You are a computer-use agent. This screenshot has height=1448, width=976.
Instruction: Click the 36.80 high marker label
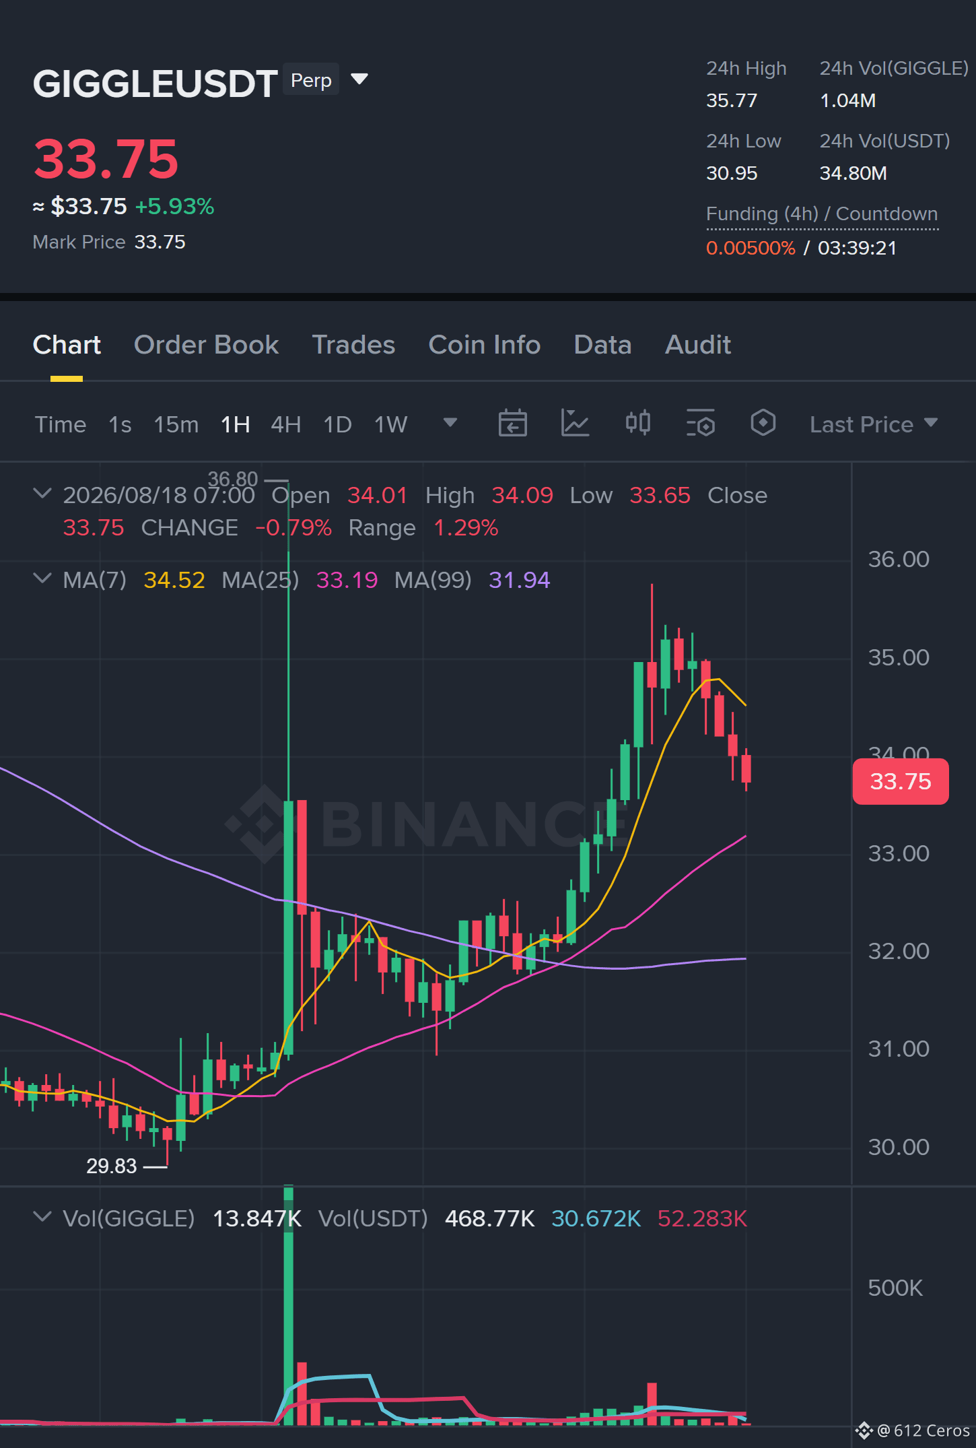232,479
